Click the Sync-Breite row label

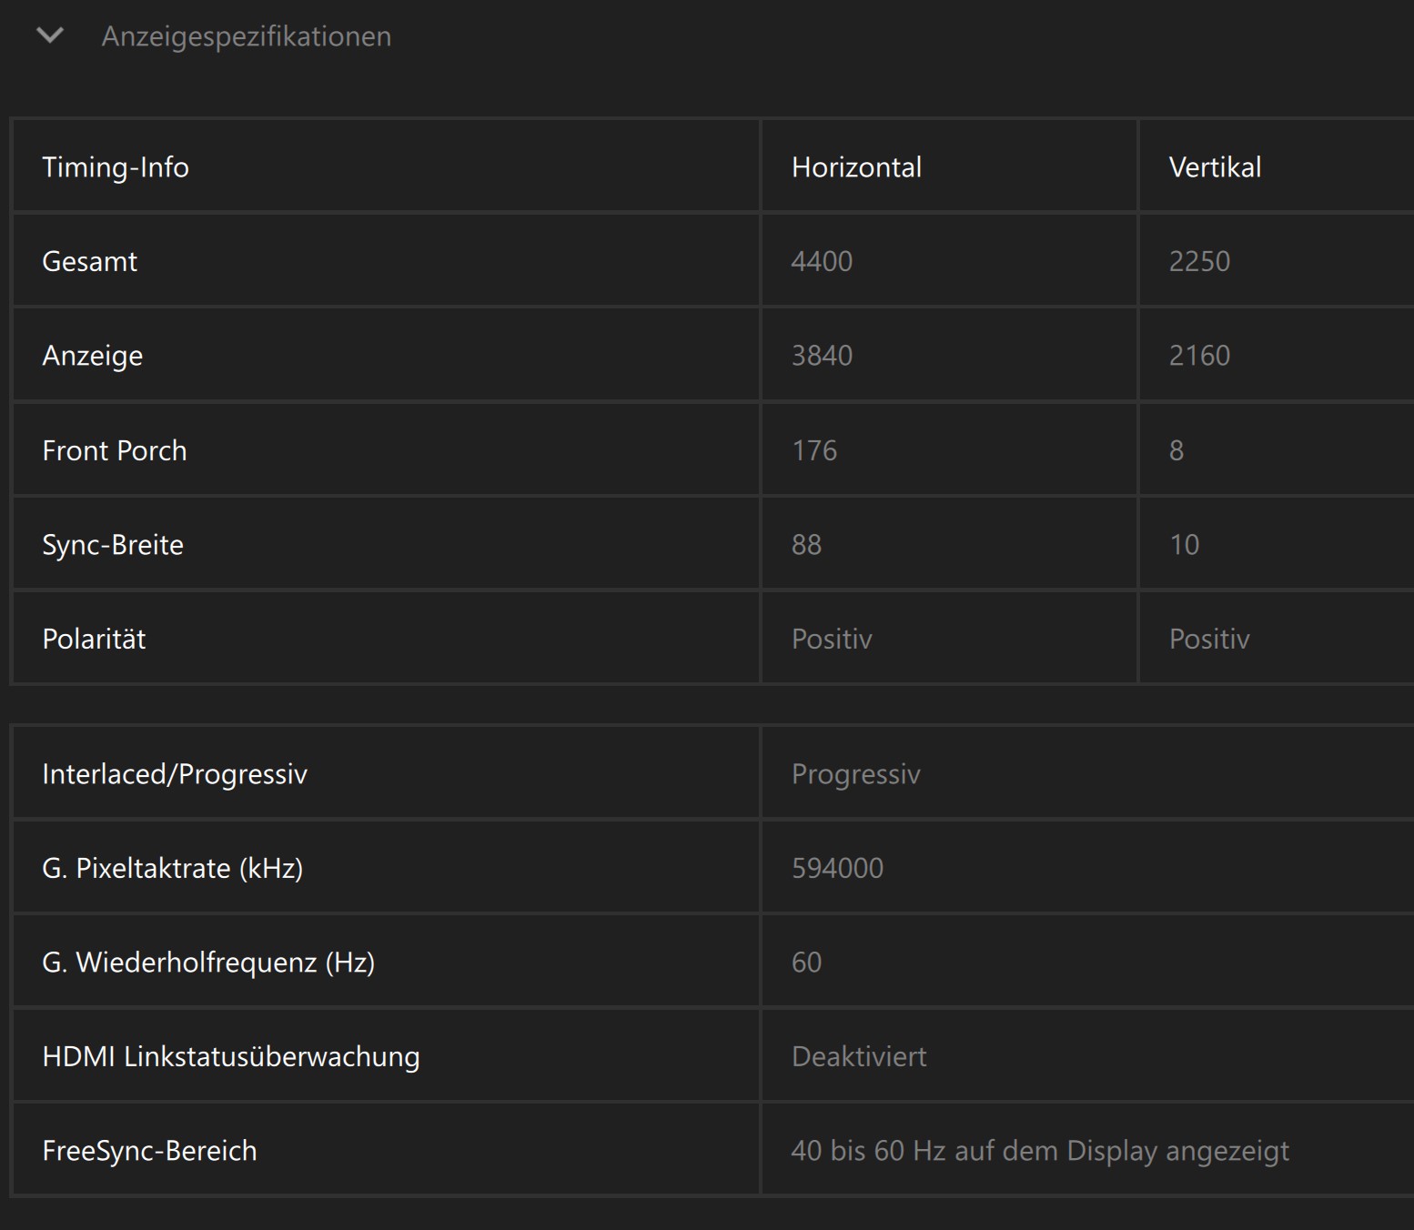coord(113,545)
